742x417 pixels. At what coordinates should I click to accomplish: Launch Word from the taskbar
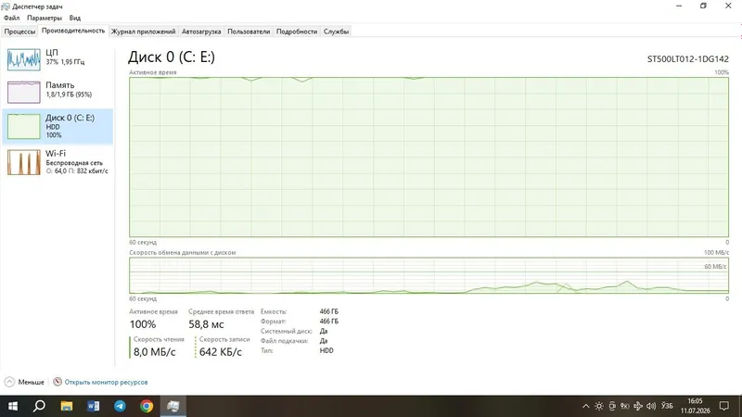click(x=94, y=406)
